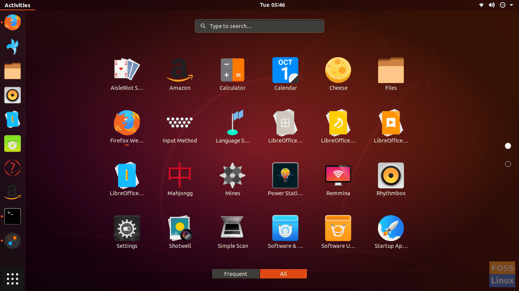Screen dimensions: 519x291
Task: Click Rhythmbox speaker in the dock
Action: (x=13, y=95)
